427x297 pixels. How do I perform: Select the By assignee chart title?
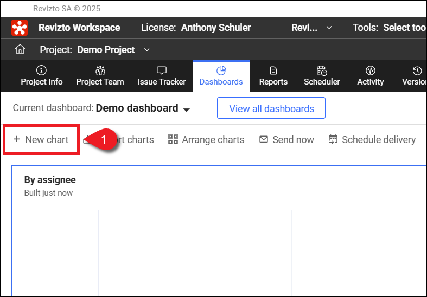click(50, 180)
